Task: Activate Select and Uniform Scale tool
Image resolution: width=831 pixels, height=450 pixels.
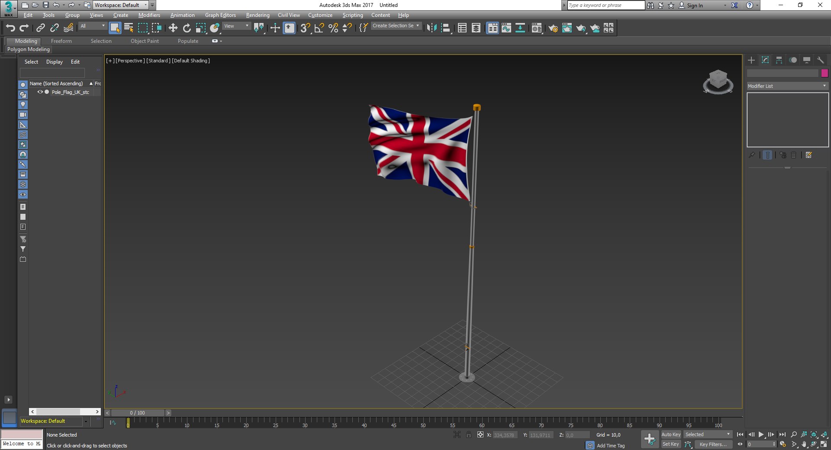Action: pyautogui.click(x=200, y=28)
